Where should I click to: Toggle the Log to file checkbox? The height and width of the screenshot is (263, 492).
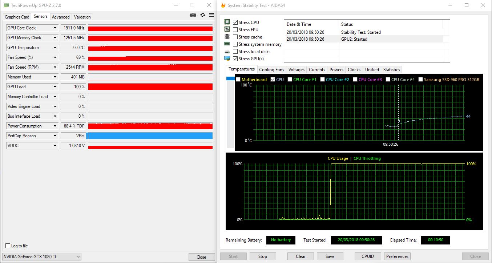8,246
